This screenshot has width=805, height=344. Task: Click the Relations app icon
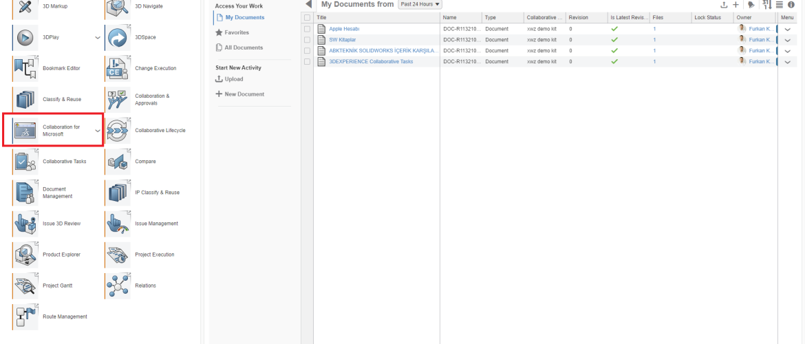coord(118,286)
